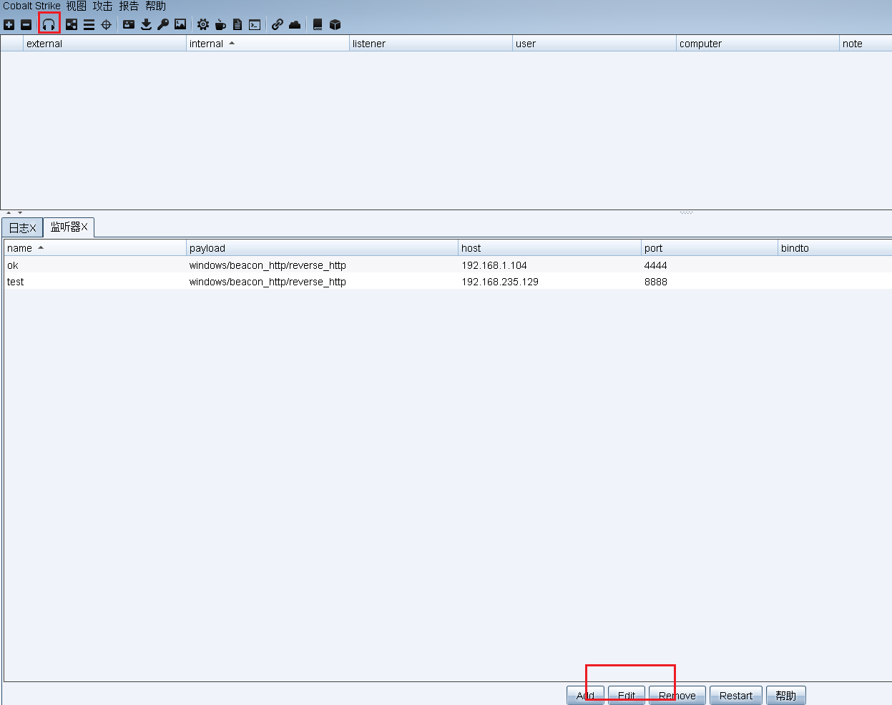Image resolution: width=892 pixels, height=705 pixels.
Task: Sort by user column header
Action: click(594, 44)
